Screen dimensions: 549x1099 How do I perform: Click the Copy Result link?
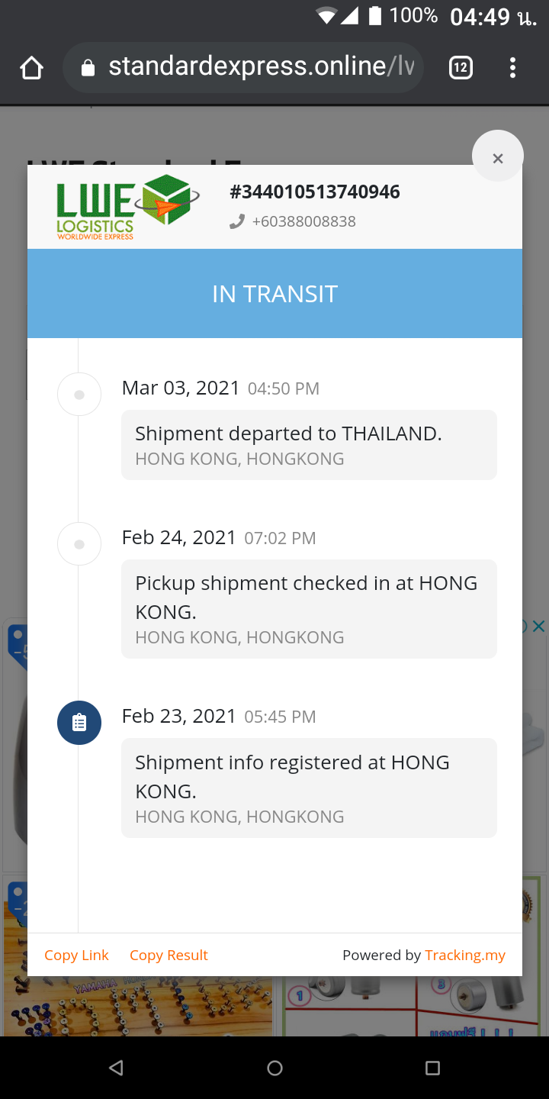click(x=169, y=955)
